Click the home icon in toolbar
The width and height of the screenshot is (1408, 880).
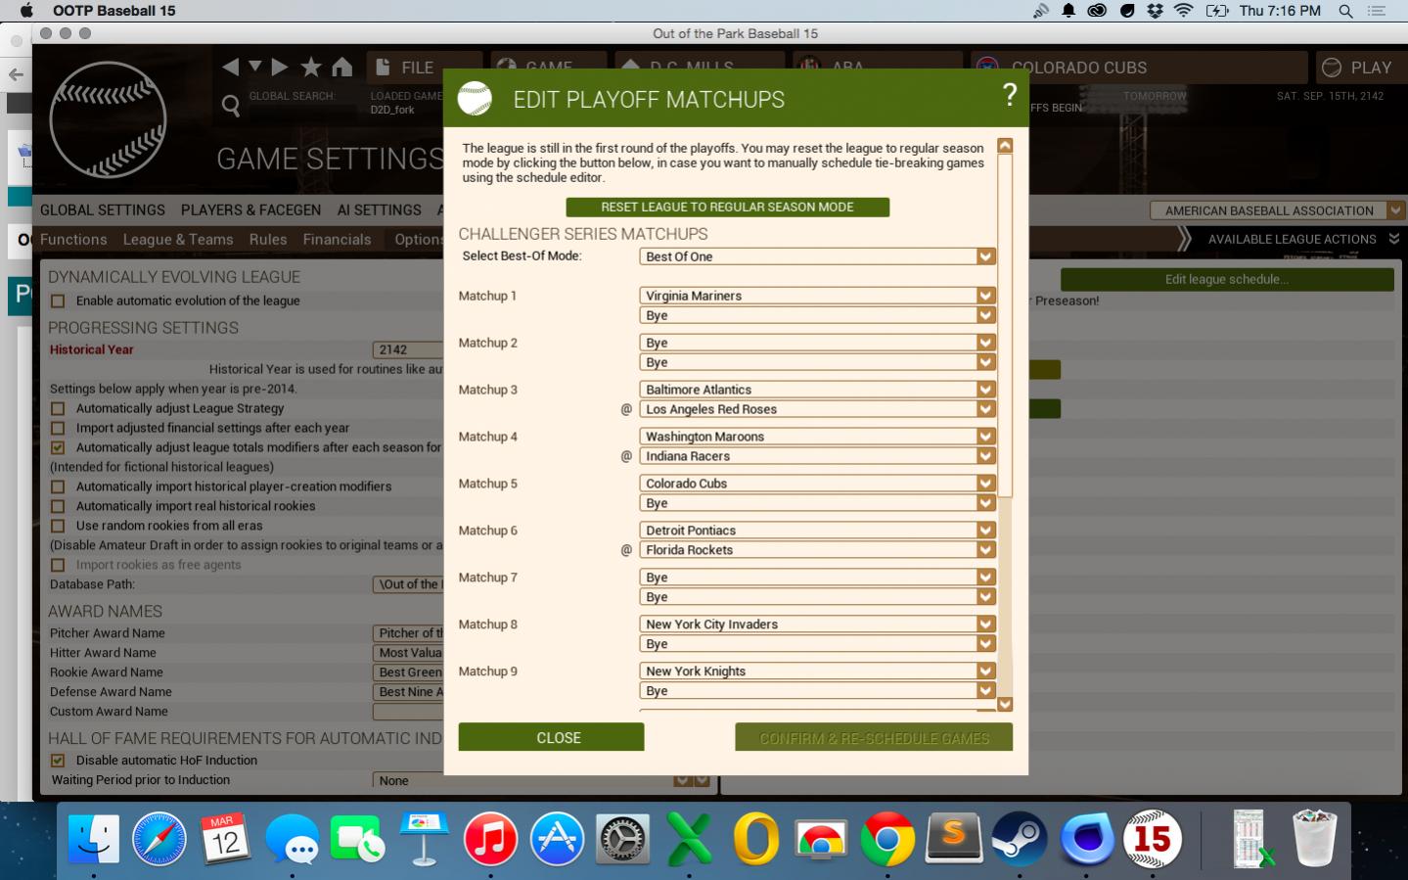(341, 67)
